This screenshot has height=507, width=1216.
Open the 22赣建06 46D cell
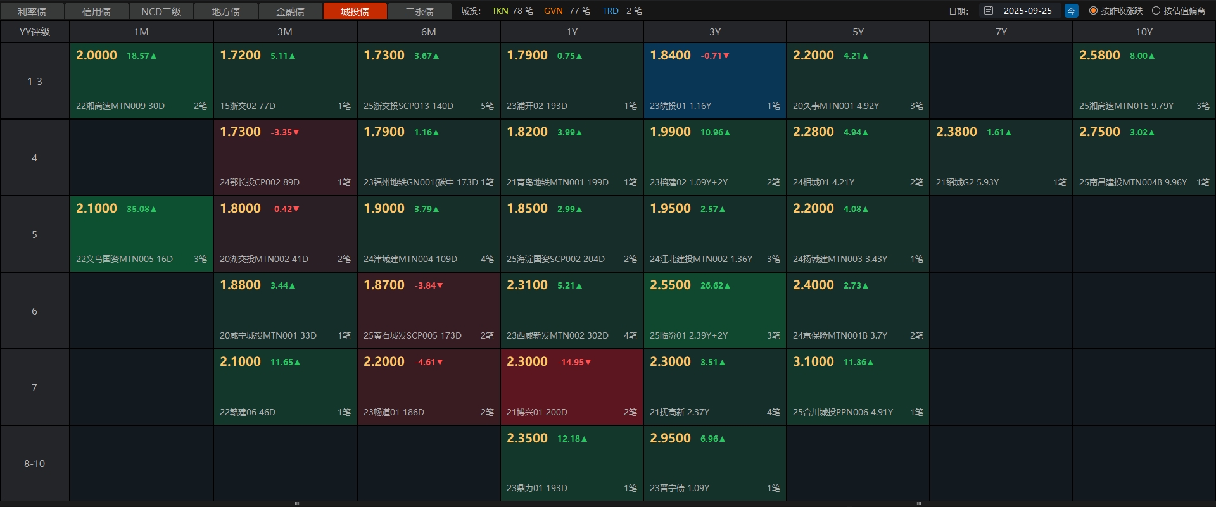click(285, 387)
